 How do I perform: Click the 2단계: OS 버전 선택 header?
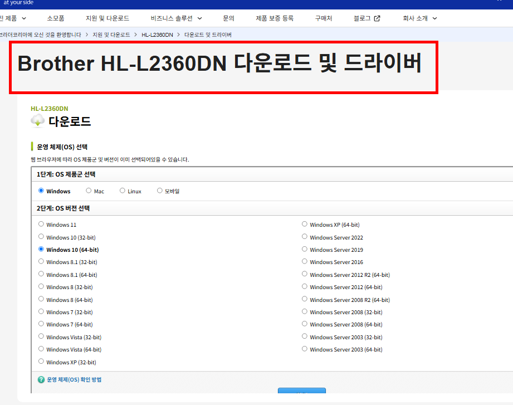pyautogui.click(x=63, y=208)
